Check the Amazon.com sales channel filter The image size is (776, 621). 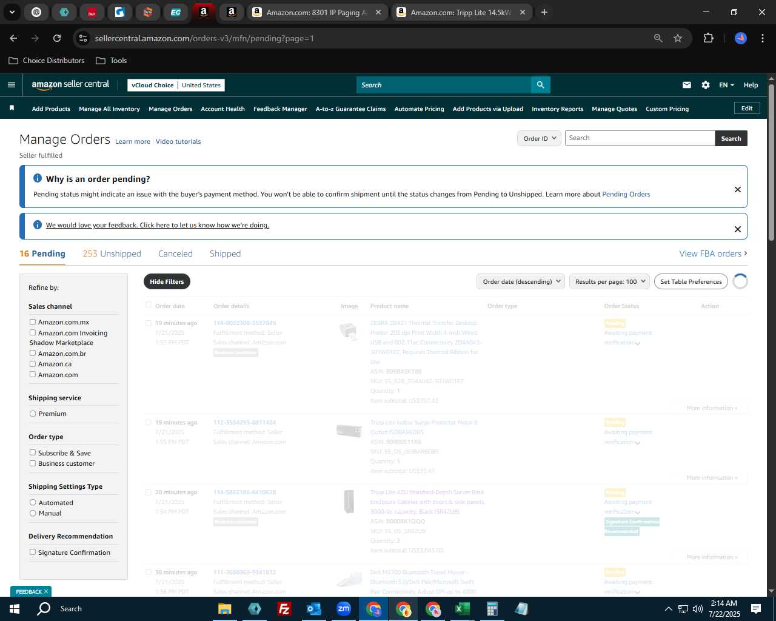(33, 374)
